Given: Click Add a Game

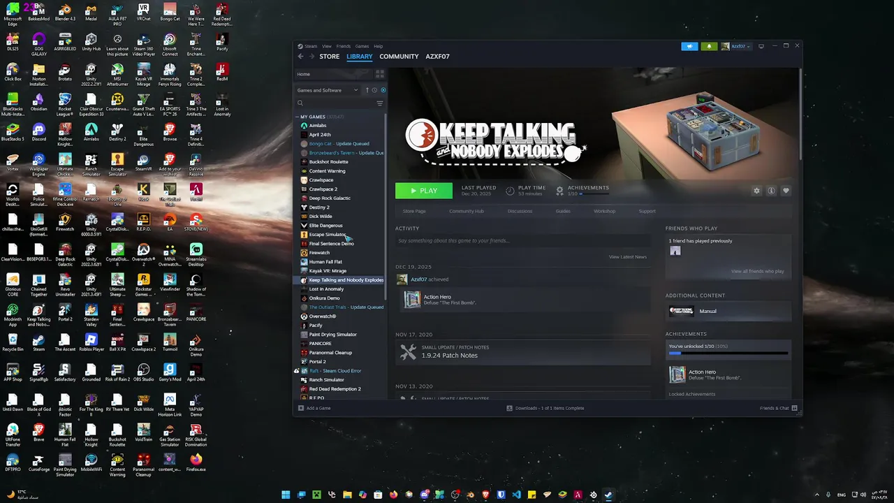Looking at the screenshot, I should 314,408.
